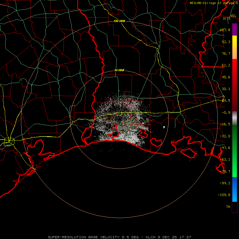This screenshot has height=239, width=239.
Task: Click the 76.7 velocity scale value
Action: point(226,53)
